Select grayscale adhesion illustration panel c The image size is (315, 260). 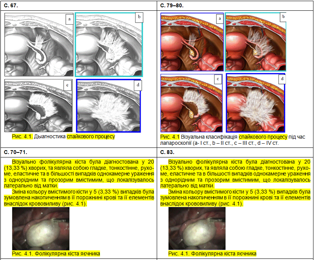click(38, 106)
